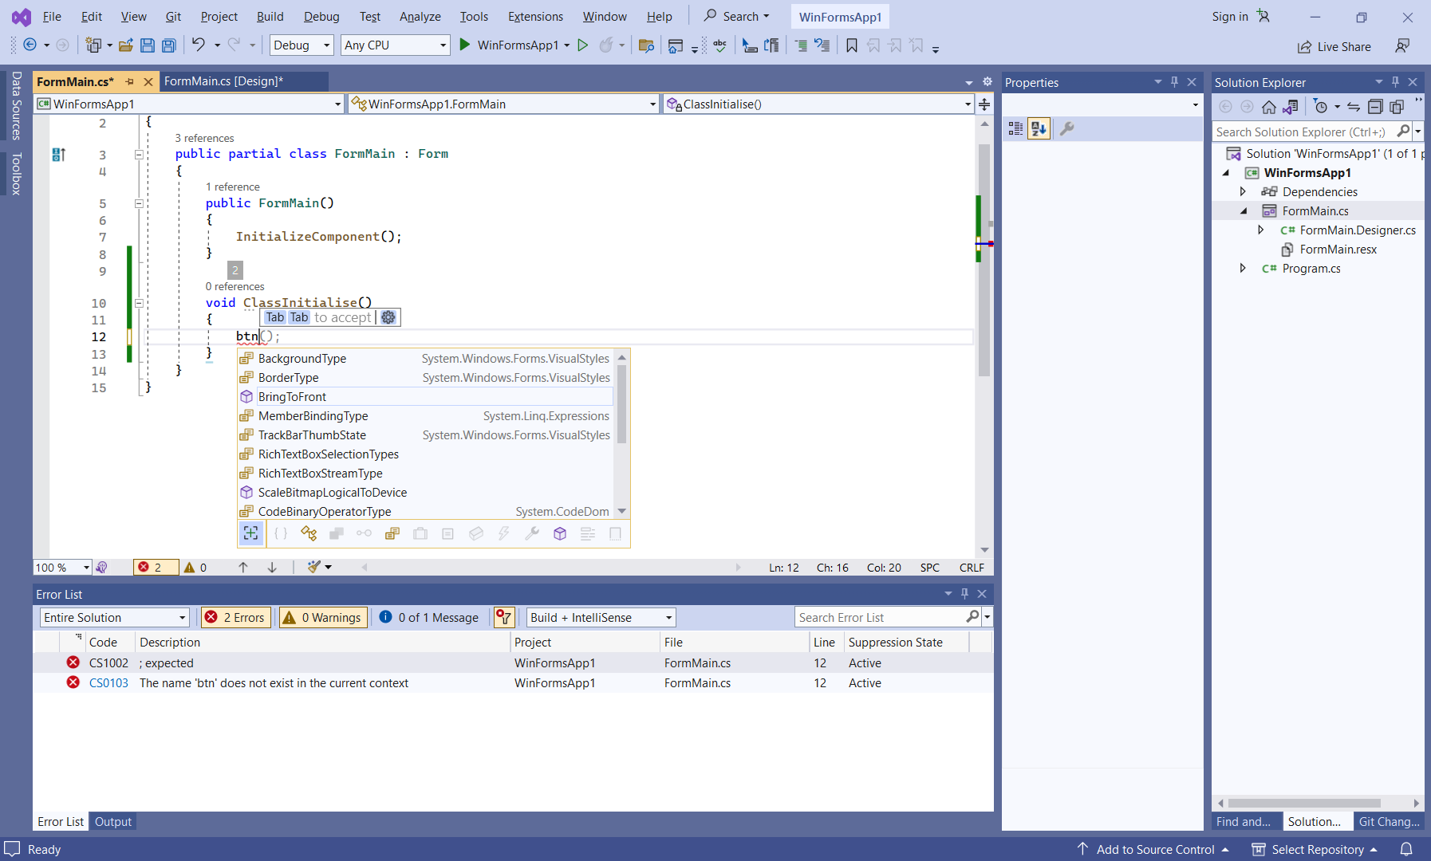
Task: Toggle the 0 Warnings filter button
Action: pyautogui.click(x=323, y=618)
